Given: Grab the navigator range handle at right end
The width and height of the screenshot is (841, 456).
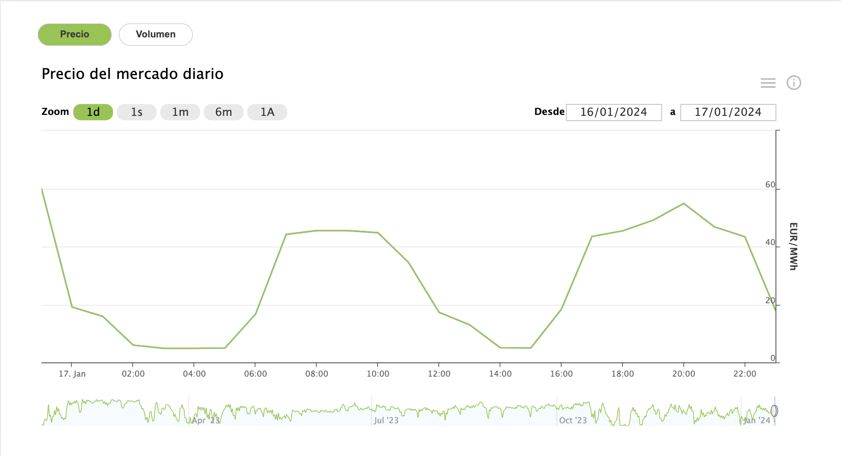Looking at the screenshot, I should 774,411.
